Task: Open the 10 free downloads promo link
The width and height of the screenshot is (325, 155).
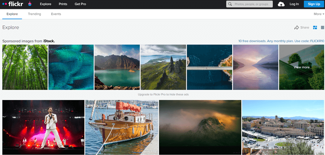Action: 281,41
